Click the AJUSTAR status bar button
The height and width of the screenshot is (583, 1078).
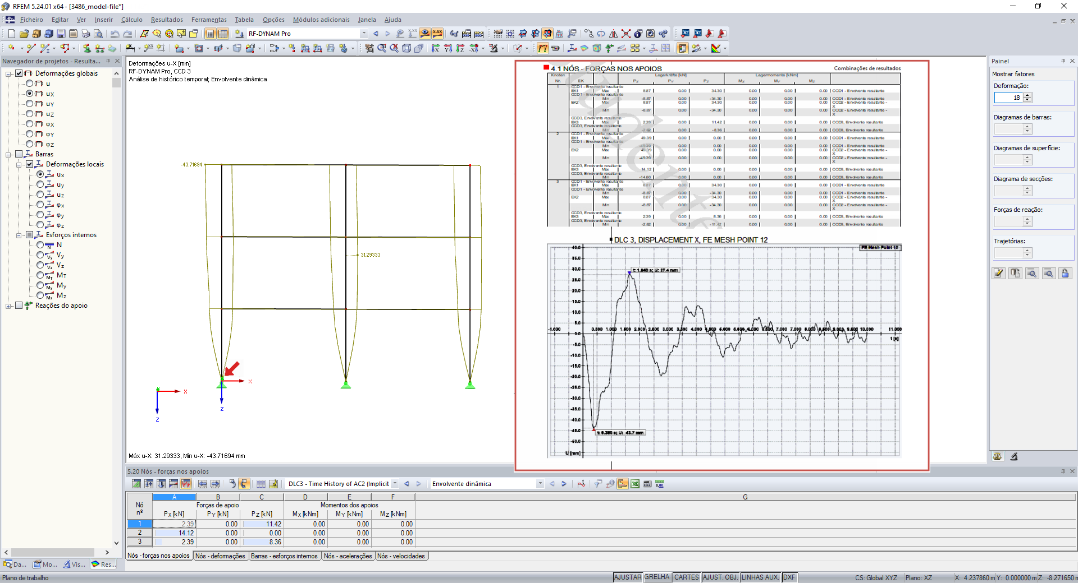(x=627, y=577)
